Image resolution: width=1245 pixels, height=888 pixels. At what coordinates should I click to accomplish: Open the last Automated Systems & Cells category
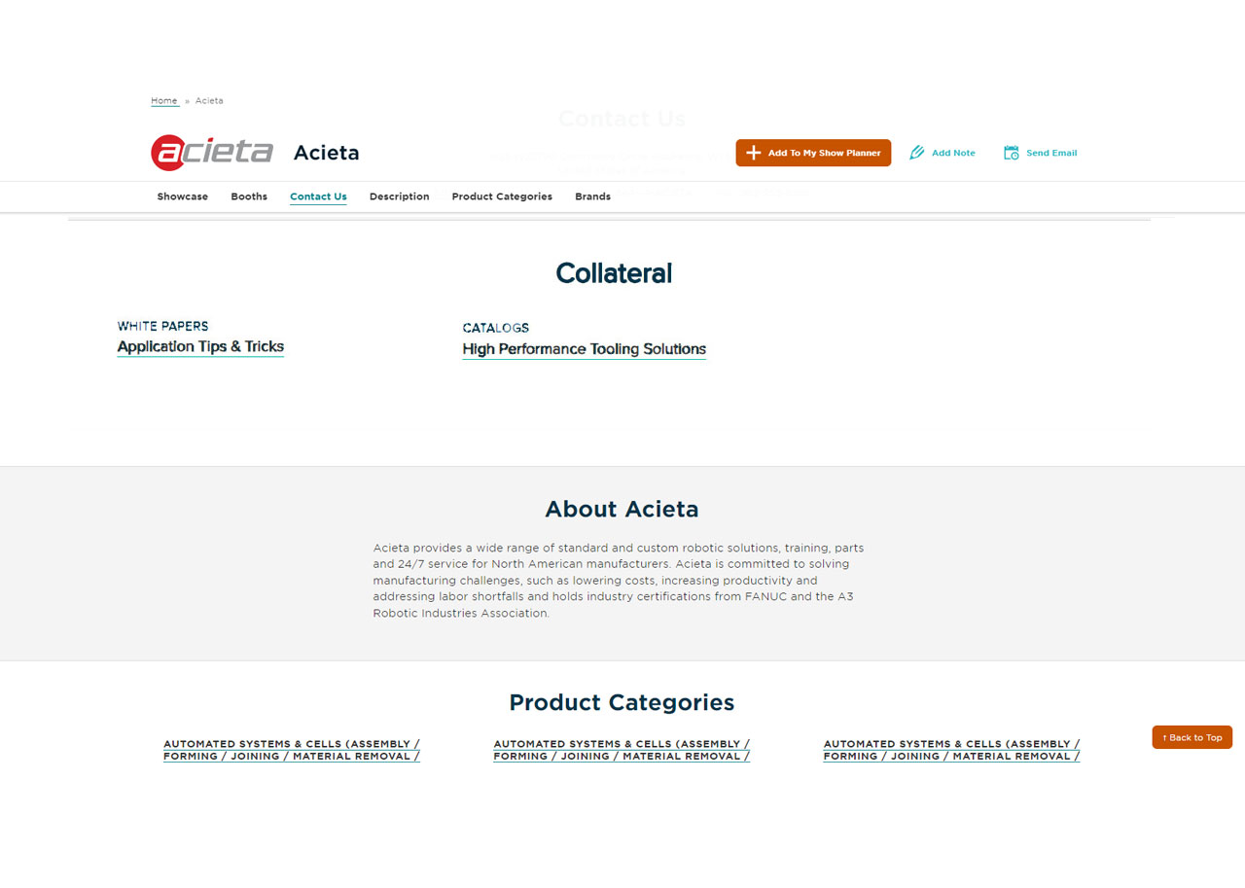click(x=951, y=750)
